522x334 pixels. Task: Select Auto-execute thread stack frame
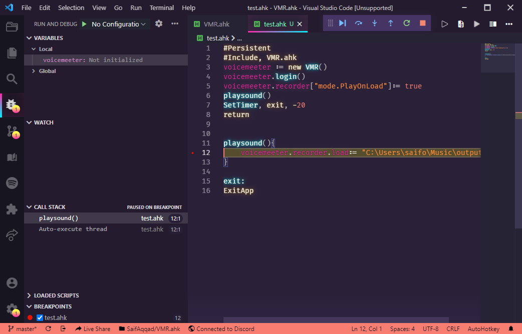coord(106,229)
